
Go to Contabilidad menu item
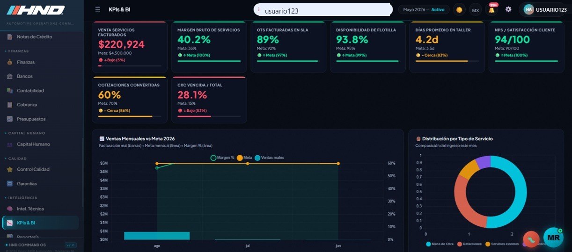pyautogui.click(x=30, y=90)
